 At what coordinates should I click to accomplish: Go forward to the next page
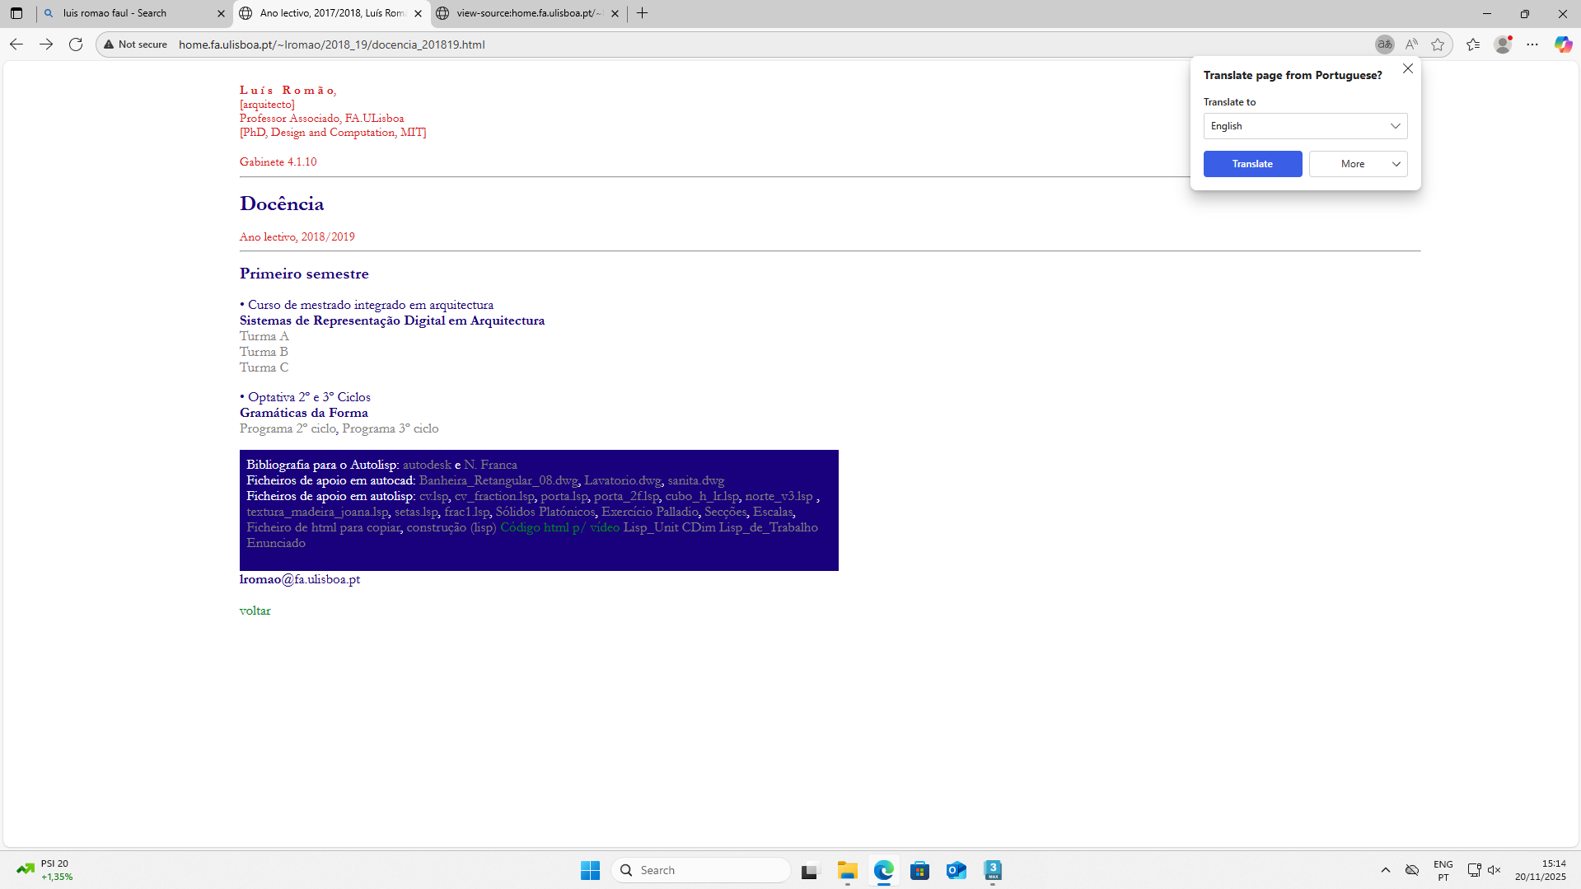[46, 44]
